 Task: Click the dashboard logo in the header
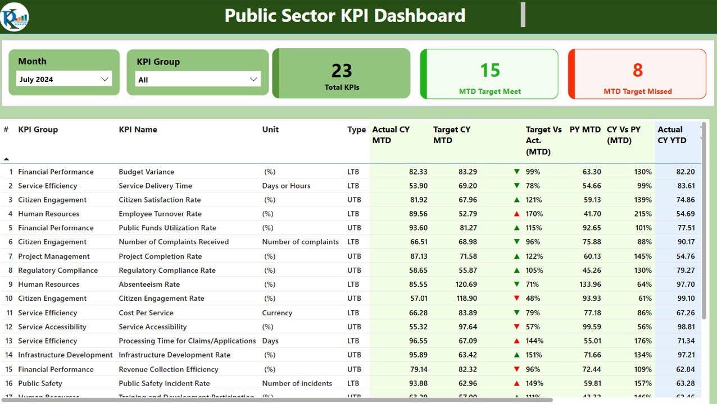[15, 17]
